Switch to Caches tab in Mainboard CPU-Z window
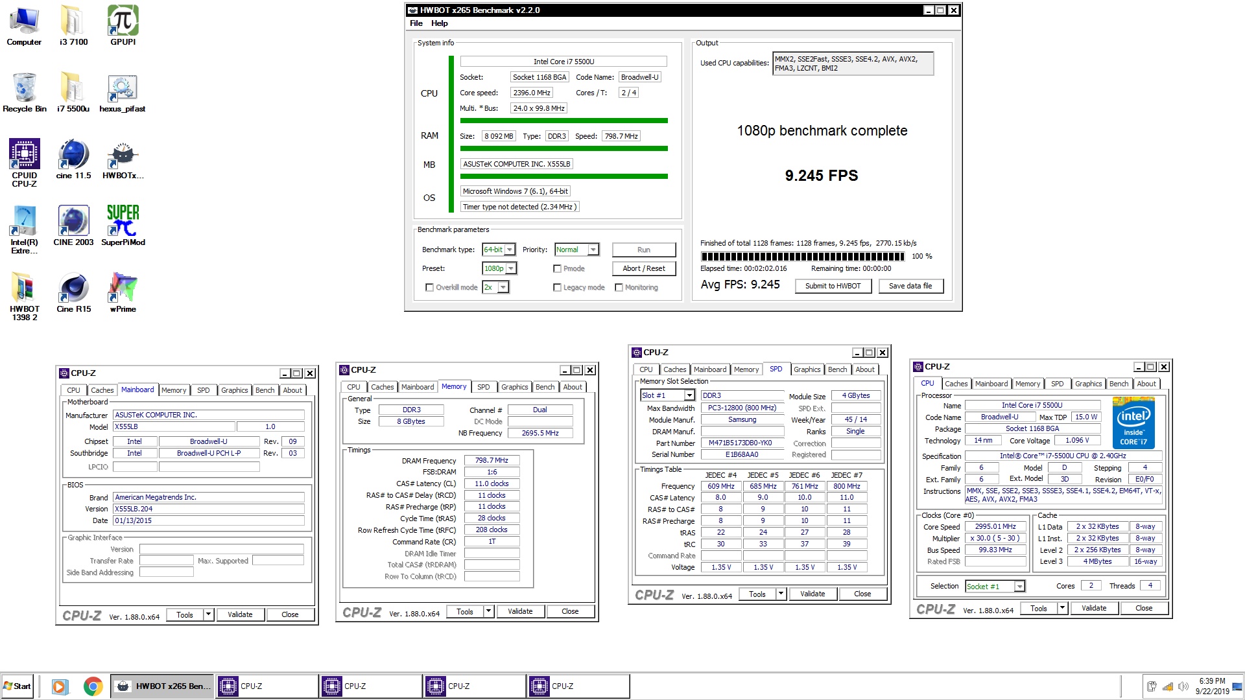Screen dimensions: 1245x700 click(102, 390)
